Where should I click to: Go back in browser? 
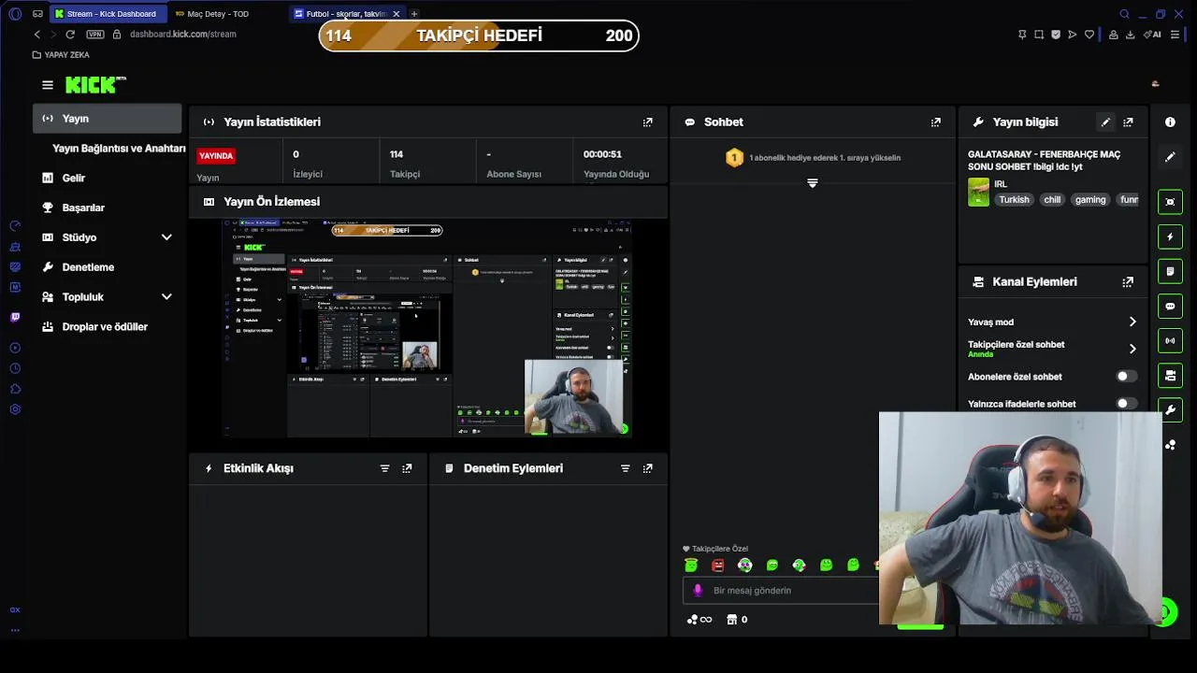(x=37, y=35)
